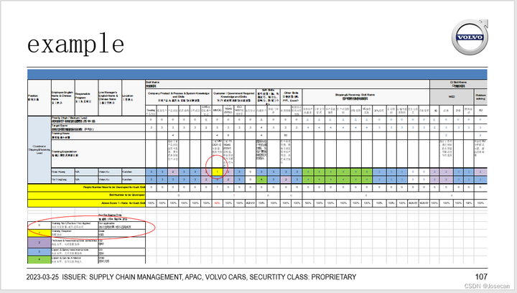
Task: Click 'Above Score 1 - Ratio' row label
Action: 86,203
